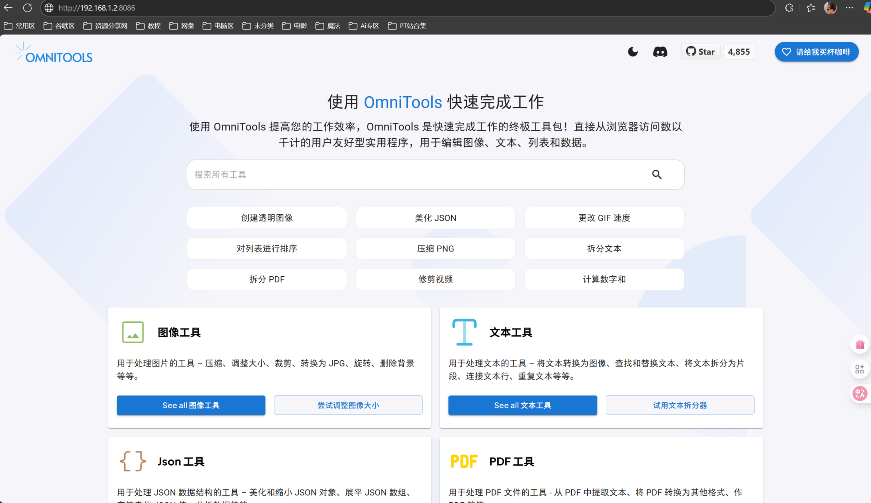Open the PT站合集 bookmarks folder

pyautogui.click(x=407, y=26)
